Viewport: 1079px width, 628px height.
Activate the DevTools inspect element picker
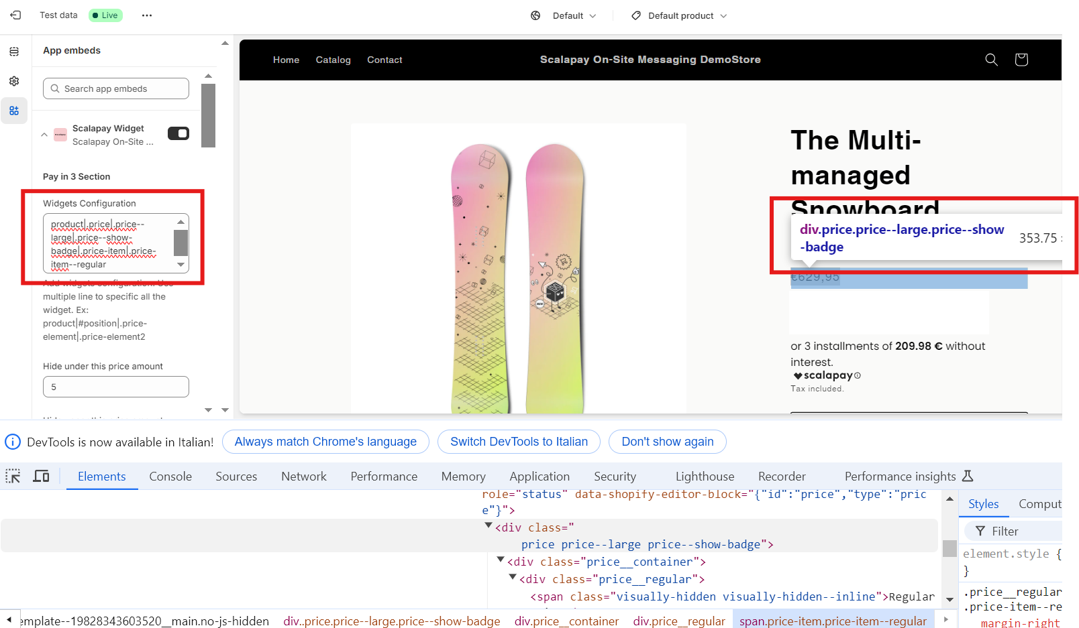[x=13, y=477]
